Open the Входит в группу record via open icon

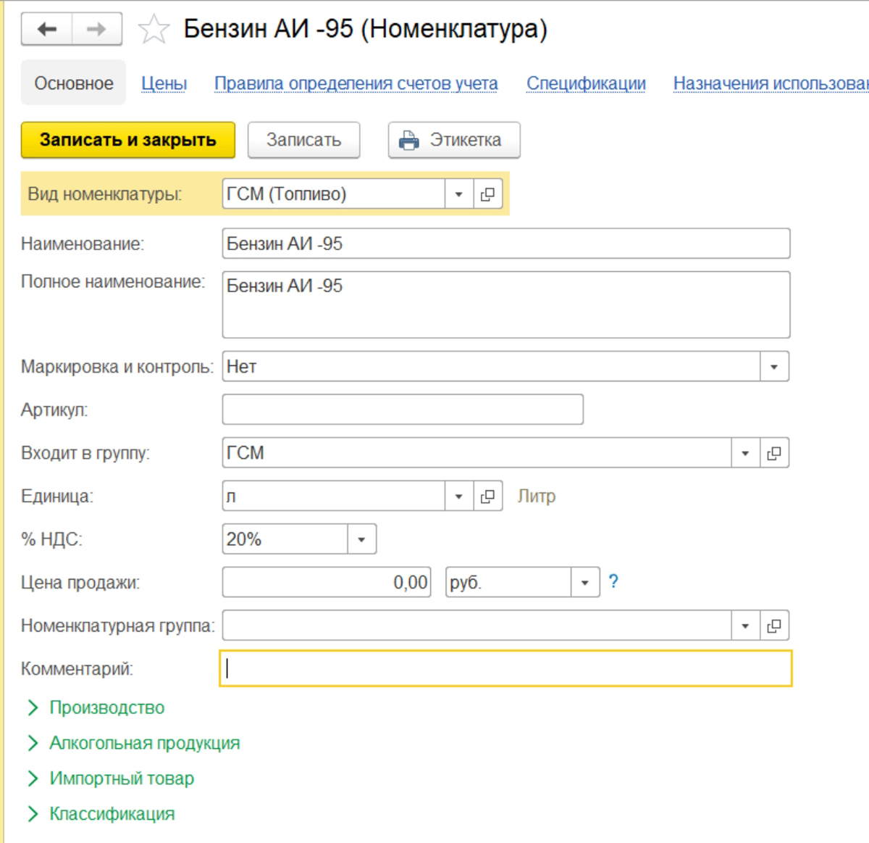(774, 453)
